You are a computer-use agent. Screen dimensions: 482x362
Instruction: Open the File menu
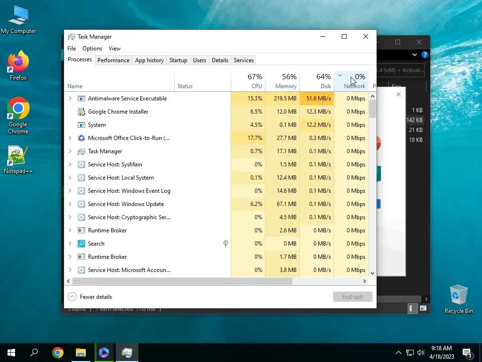point(72,49)
